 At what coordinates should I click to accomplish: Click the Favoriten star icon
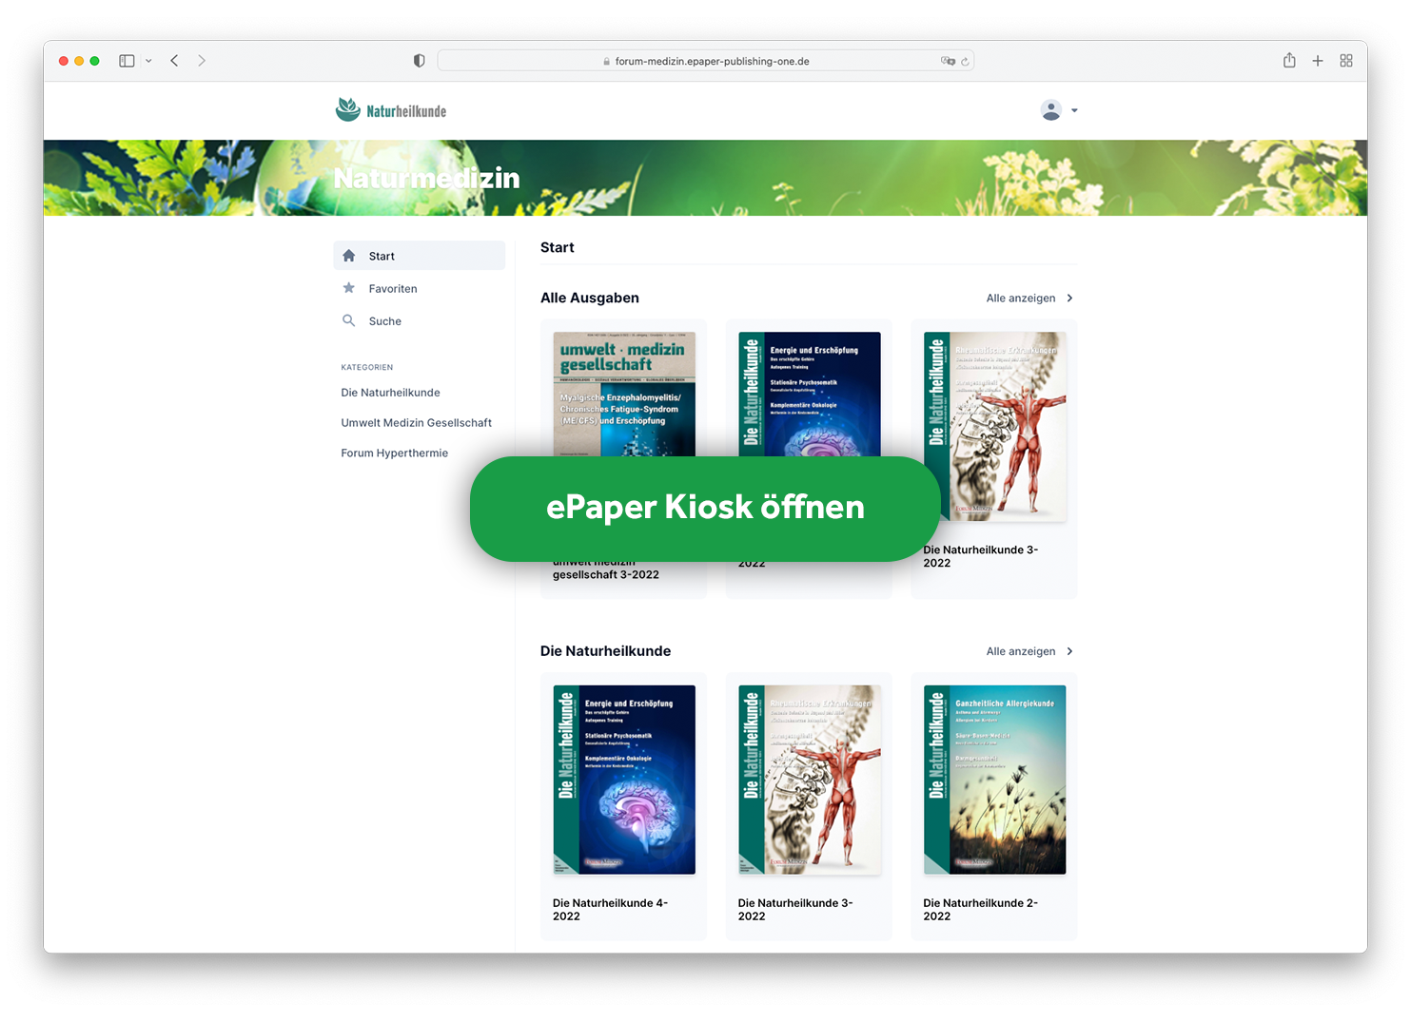(x=349, y=288)
